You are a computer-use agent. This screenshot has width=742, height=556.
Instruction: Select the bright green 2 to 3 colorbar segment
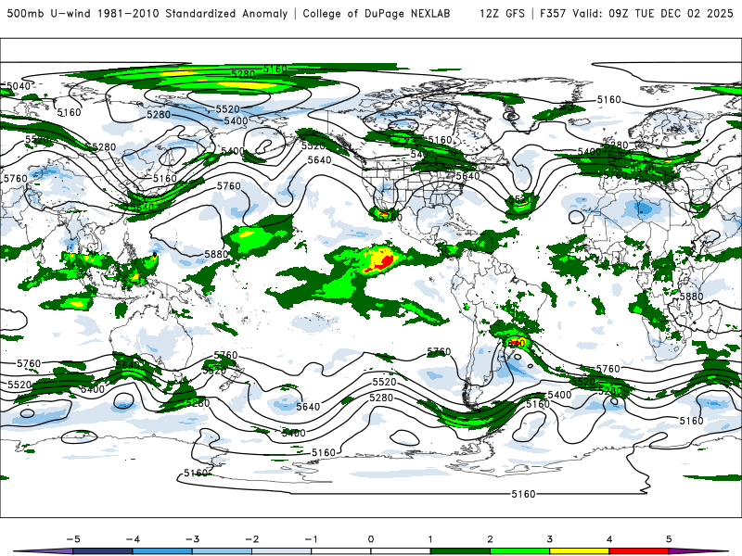tap(520, 551)
